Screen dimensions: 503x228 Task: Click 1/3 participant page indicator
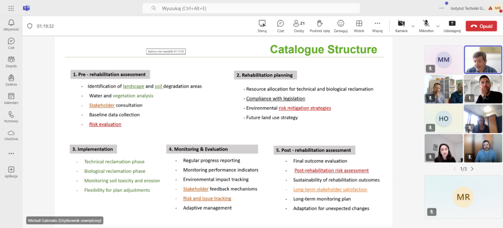pos(464,169)
